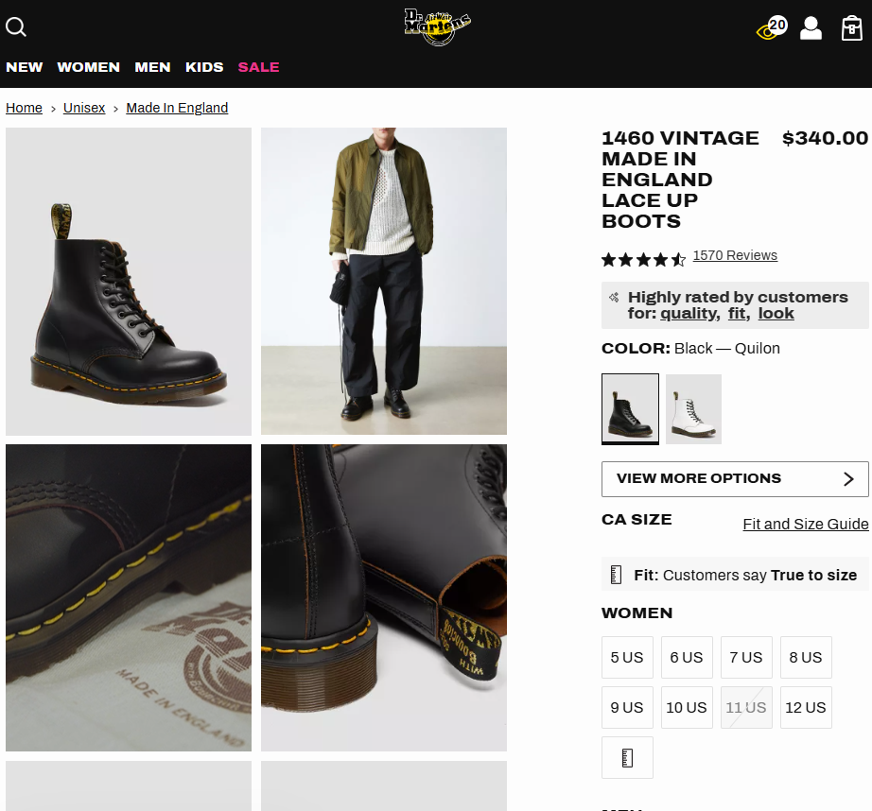Select the white boot color swatch

(x=693, y=409)
